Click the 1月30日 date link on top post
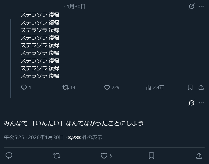The width and height of the screenshot is (209, 164). [76, 7]
